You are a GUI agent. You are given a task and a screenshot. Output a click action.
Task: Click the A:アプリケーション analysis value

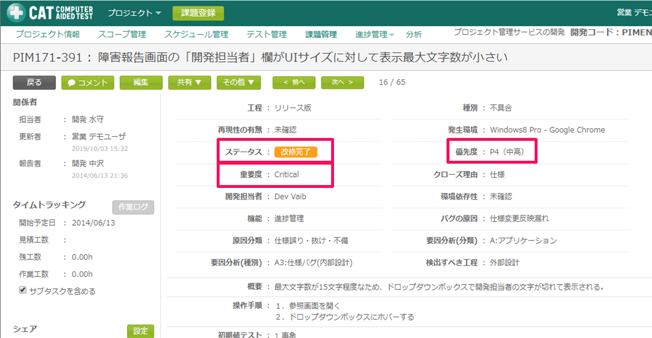[523, 240]
